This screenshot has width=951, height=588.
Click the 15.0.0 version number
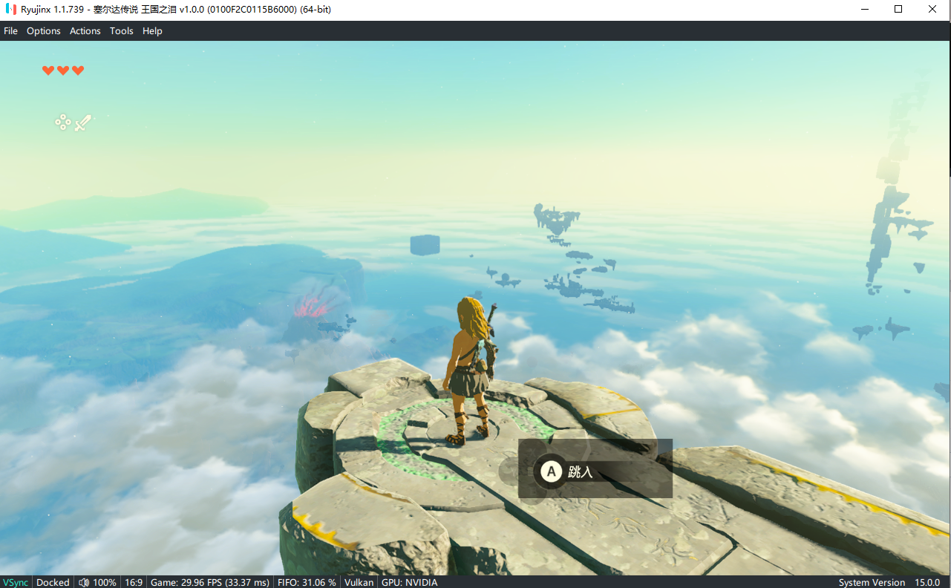click(x=927, y=582)
